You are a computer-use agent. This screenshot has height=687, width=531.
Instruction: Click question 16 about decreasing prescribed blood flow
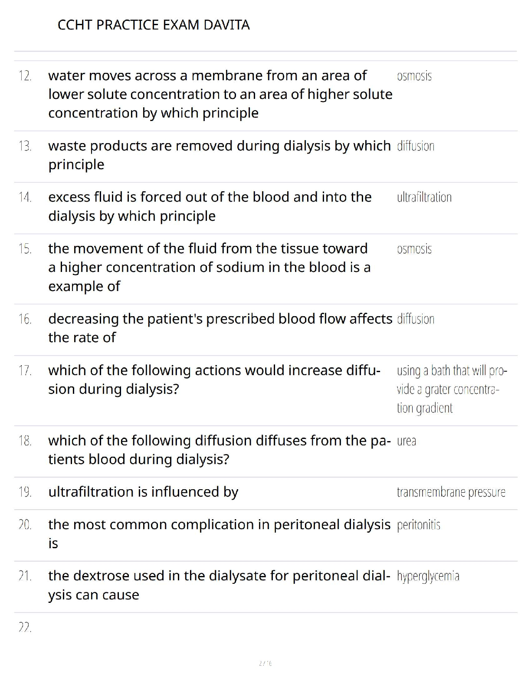[220, 328]
